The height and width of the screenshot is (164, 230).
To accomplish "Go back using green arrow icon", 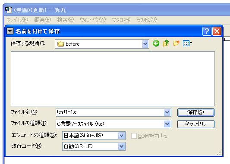I will [x=156, y=43].
